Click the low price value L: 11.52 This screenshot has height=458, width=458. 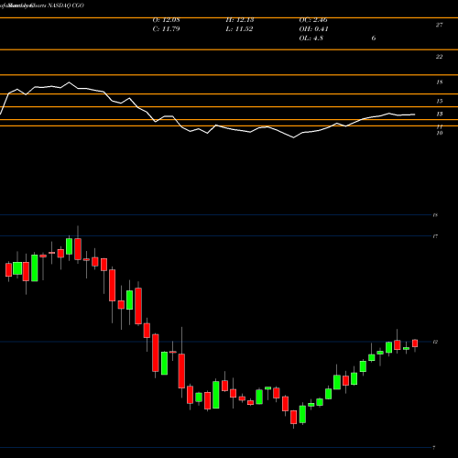point(239,29)
